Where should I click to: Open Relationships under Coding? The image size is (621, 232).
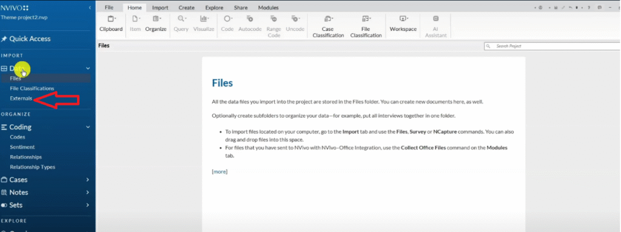[x=25, y=157]
